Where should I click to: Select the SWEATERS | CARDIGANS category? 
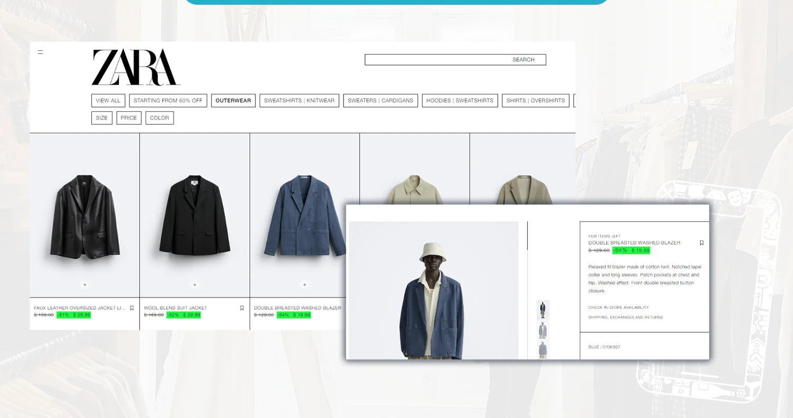(380, 101)
